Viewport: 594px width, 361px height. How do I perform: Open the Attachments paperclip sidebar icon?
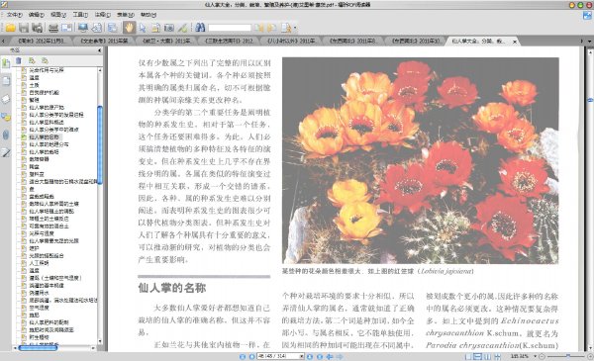point(6,135)
